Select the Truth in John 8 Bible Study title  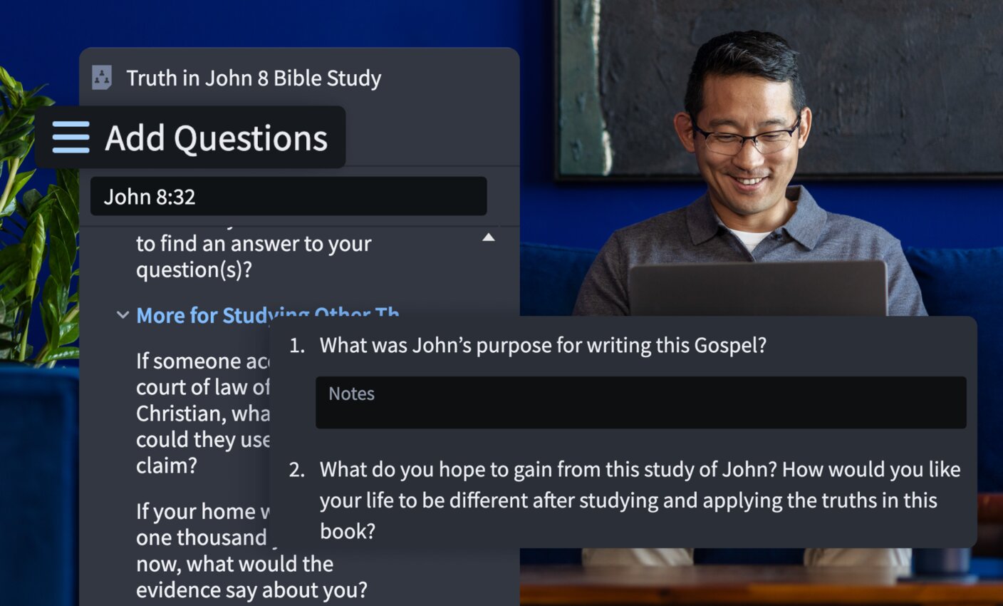click(x=254, y=78)
